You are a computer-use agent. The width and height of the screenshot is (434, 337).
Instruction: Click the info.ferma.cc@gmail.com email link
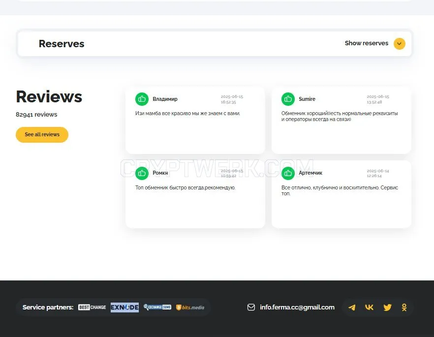coord(297,307)
